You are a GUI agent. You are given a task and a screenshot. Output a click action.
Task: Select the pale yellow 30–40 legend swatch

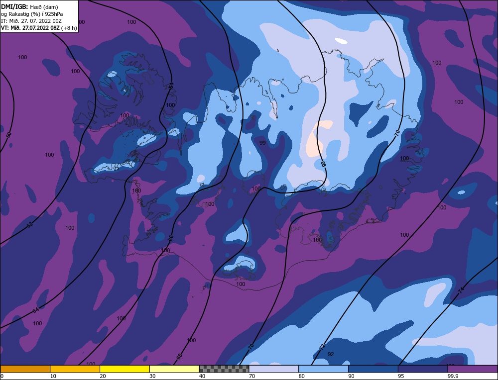click(x=174, y=369)
